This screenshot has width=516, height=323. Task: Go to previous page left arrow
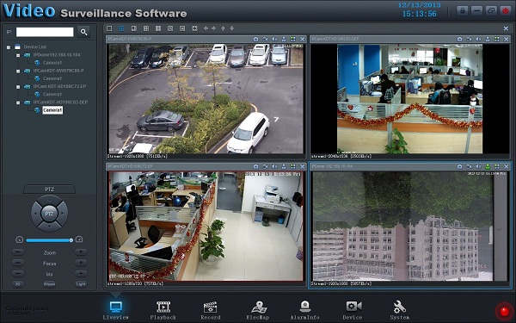click(206, 28)
